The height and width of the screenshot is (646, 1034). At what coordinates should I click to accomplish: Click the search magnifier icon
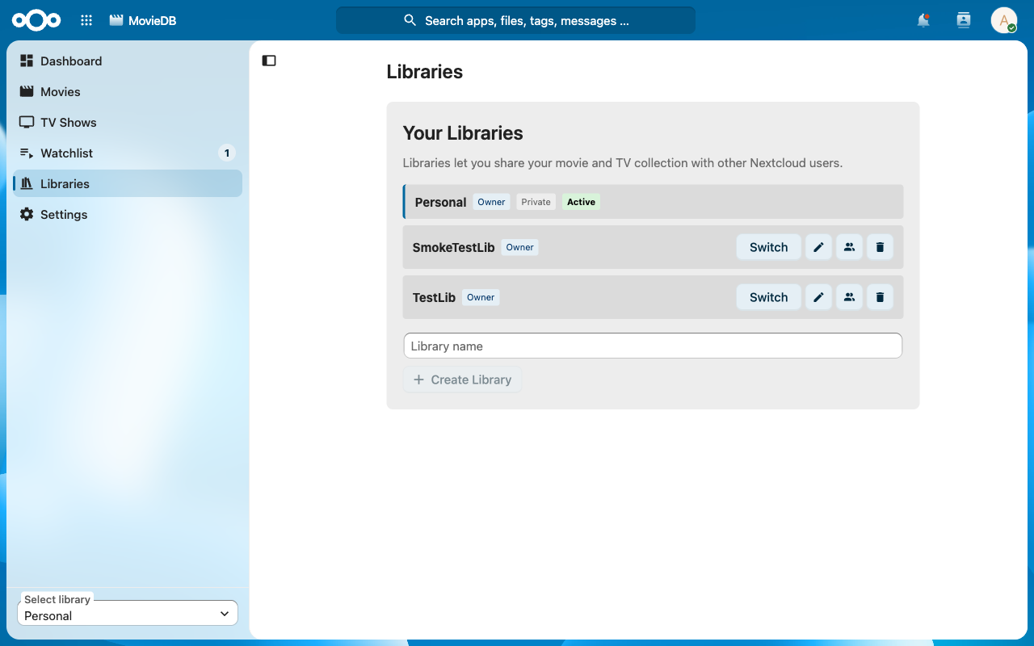[410, 20]
